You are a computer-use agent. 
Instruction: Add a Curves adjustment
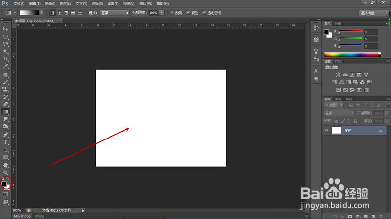pyautogui.click(x=352, y=75)
